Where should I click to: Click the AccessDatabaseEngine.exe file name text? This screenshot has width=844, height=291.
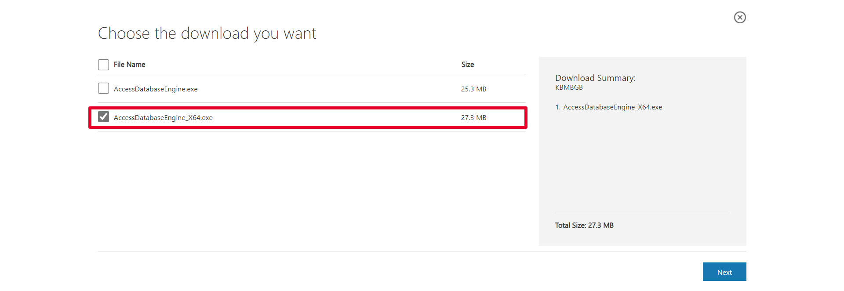click(156, 88)
